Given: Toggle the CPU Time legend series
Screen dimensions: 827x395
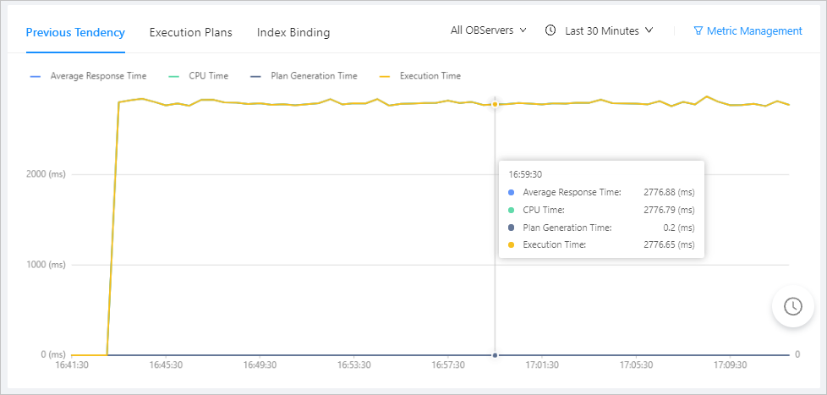Looking at the screenshot, I should coord(206,76).
